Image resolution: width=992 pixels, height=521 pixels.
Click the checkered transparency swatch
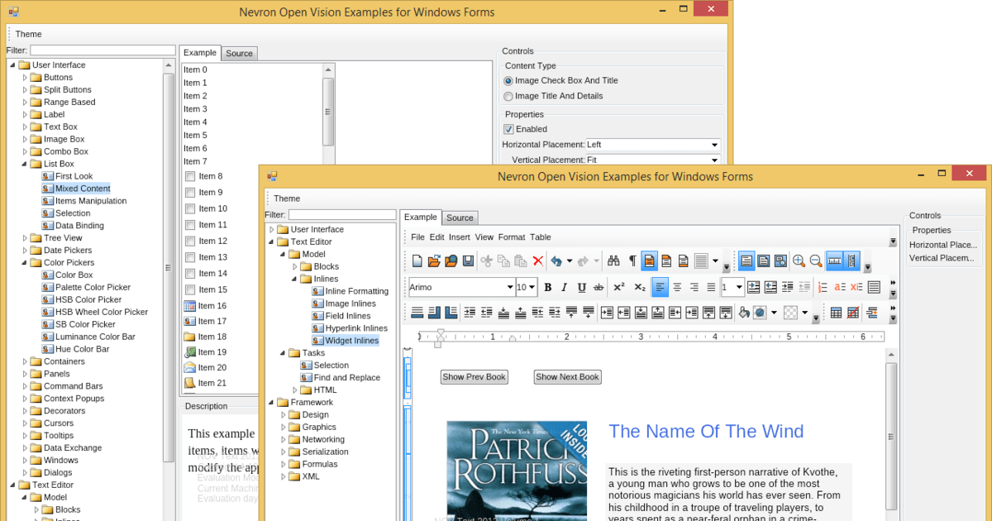tap(789, 313)
